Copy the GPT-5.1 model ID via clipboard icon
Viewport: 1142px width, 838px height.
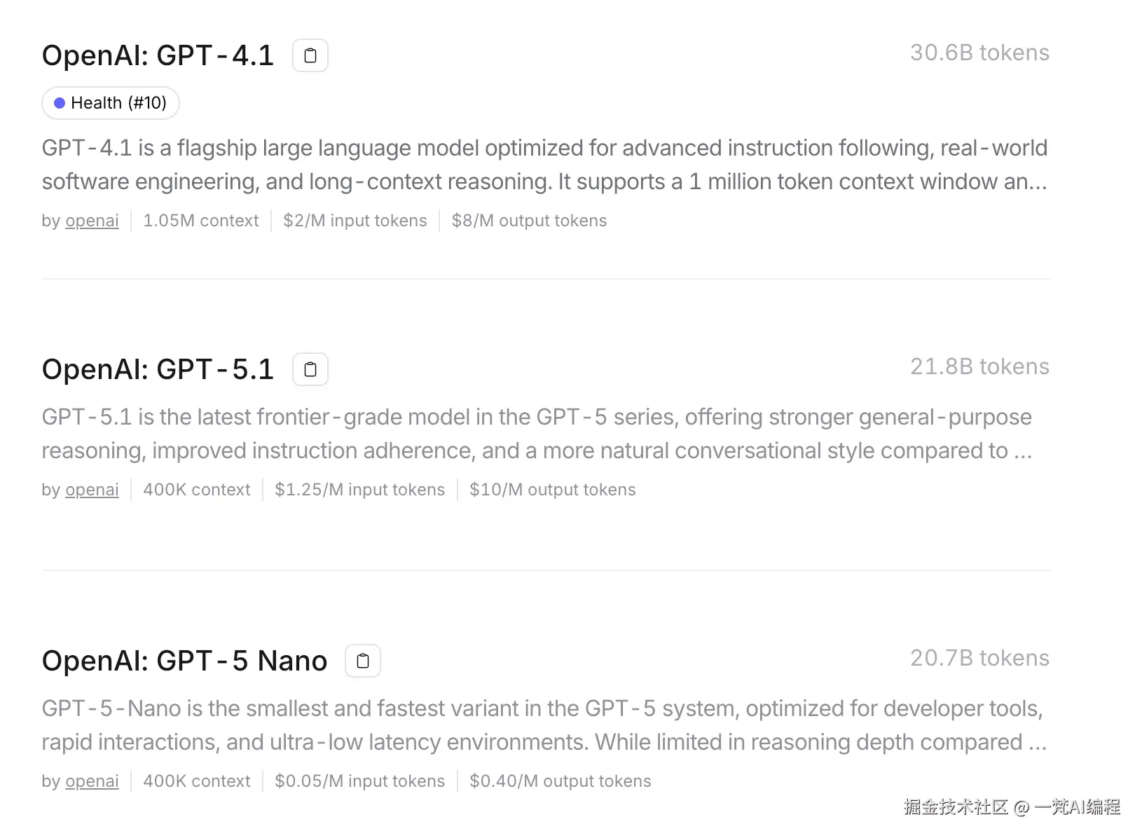(x=310, y=369)
